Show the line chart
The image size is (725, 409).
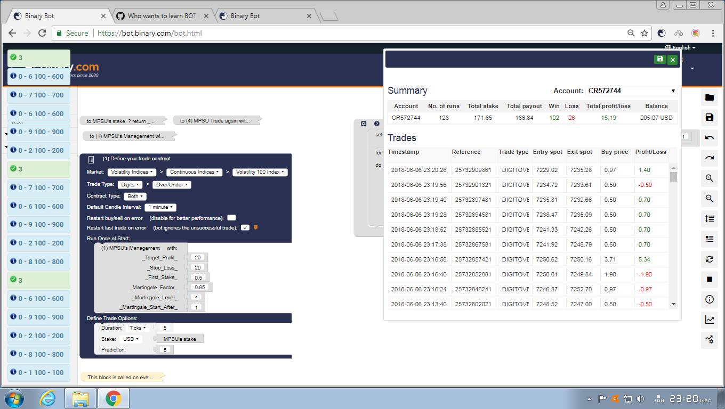pos(710,320)
